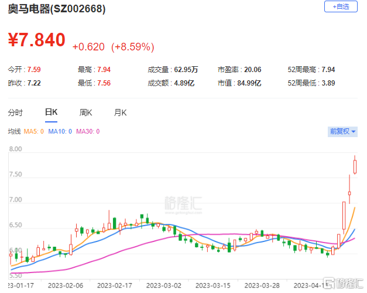
Task: Click the percent change (+8.59%)
Action: point(133,47)
